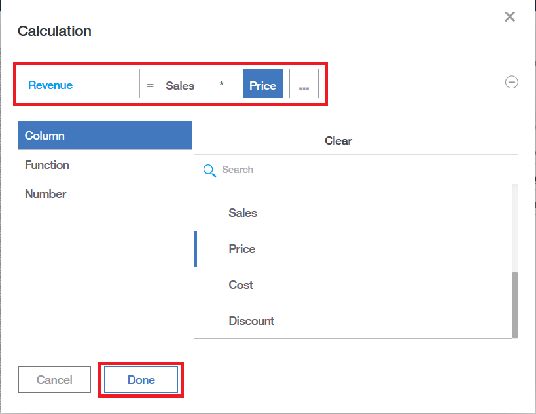
Task: Clear the current selection with Clear
Action: click(338, 141)
